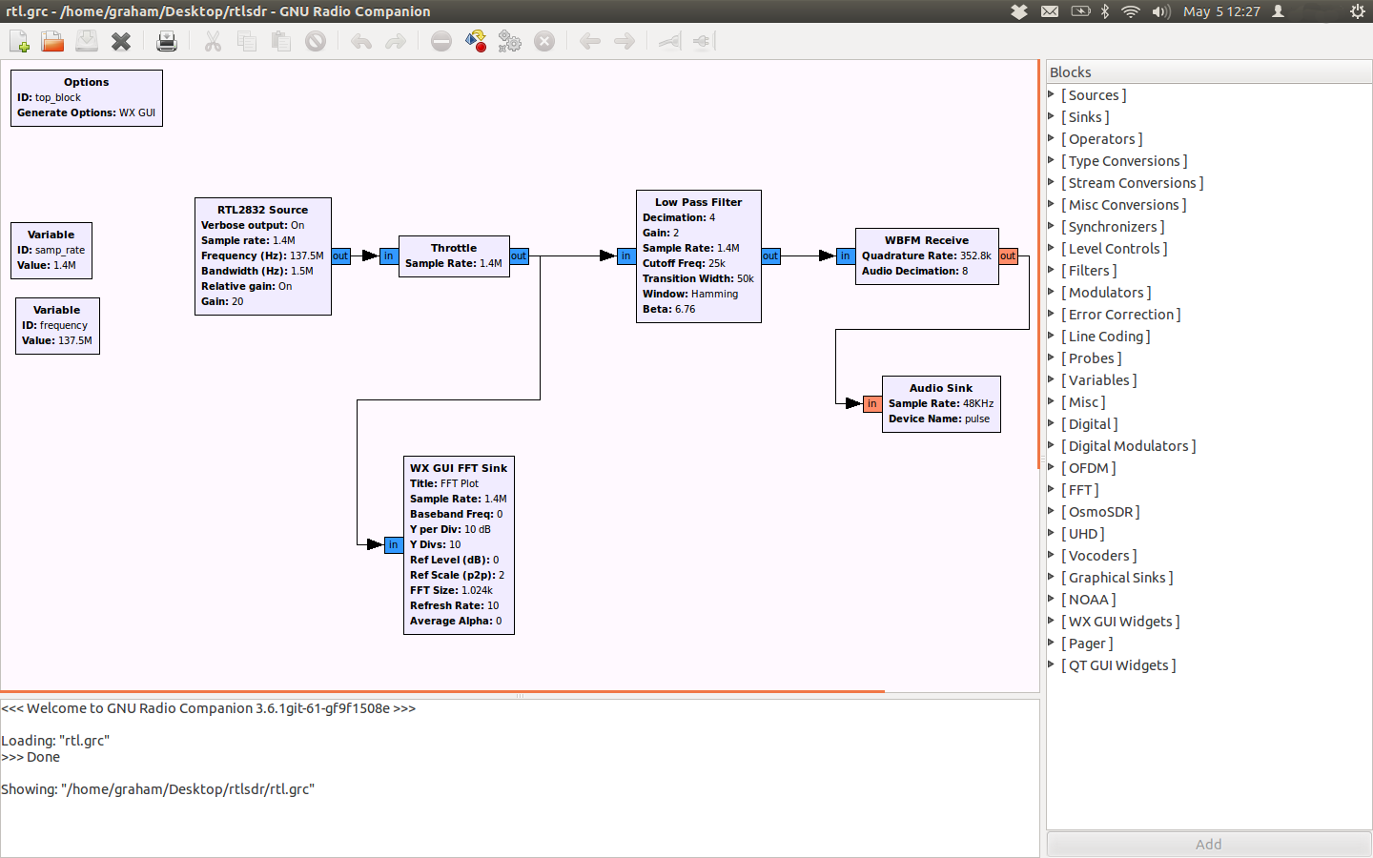
Task: Open the Dropbox tray indicator
Action: 1019,11
